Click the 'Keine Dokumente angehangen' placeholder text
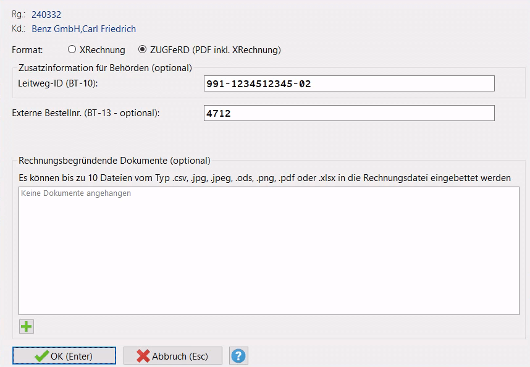This screenshot has height=367, width=530. pos(76,193)
